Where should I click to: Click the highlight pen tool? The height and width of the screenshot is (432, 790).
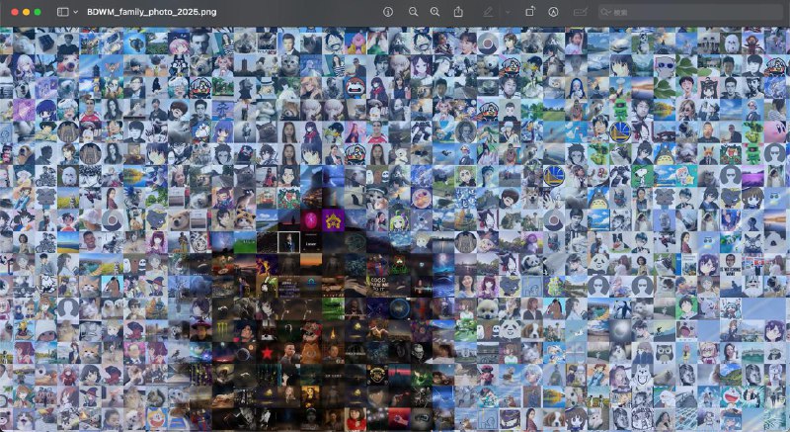click(x=488, y=12)
